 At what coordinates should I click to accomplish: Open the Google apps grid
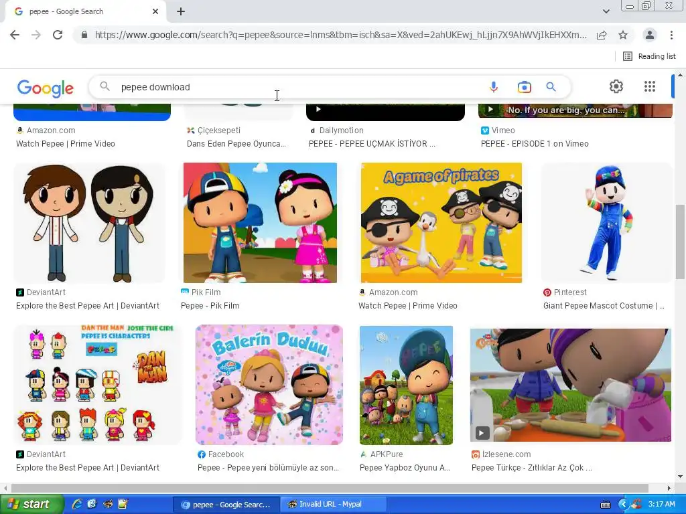pyautogui.click(x=650, y=86)
